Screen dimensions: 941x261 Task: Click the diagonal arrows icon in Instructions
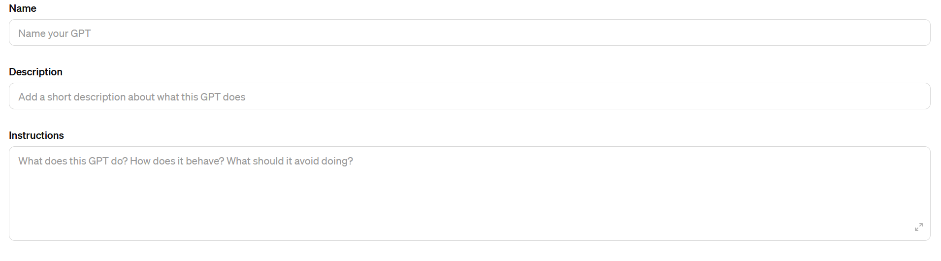tap(918, 227)
